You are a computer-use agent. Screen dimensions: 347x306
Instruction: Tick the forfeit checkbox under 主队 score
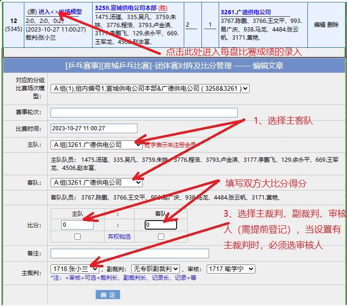77,236
